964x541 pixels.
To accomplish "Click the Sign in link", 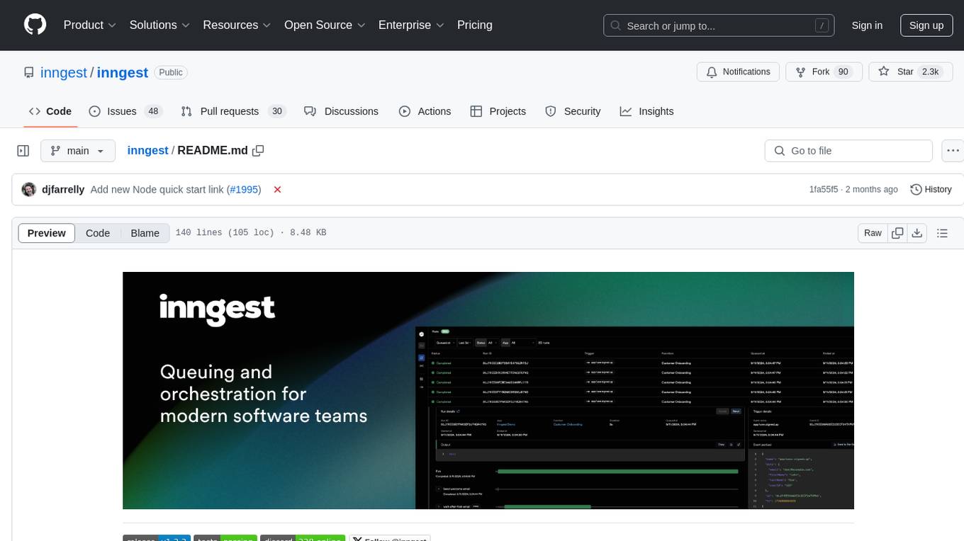I will click(x=867, y=25).
